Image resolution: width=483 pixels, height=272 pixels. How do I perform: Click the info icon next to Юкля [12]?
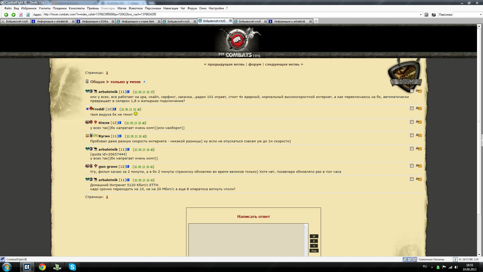pos(119,123)
